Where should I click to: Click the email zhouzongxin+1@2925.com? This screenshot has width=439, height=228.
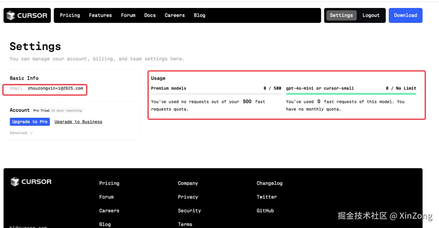[x=56, y=88]
